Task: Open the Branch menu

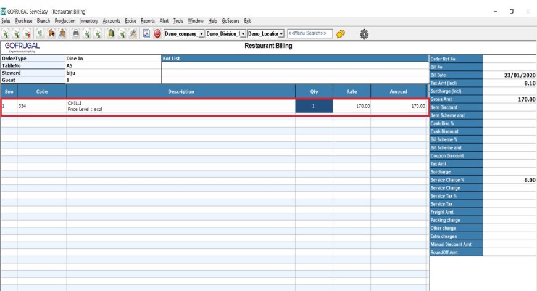Action: coord(43,21)
